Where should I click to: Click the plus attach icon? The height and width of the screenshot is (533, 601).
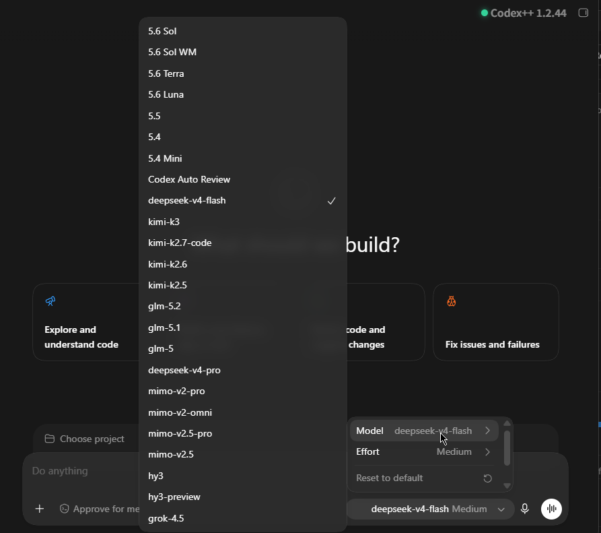40,509
